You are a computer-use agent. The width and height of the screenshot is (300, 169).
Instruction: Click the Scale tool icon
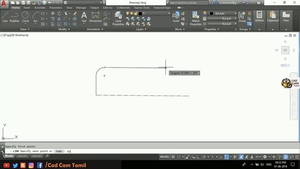point(59,24)
